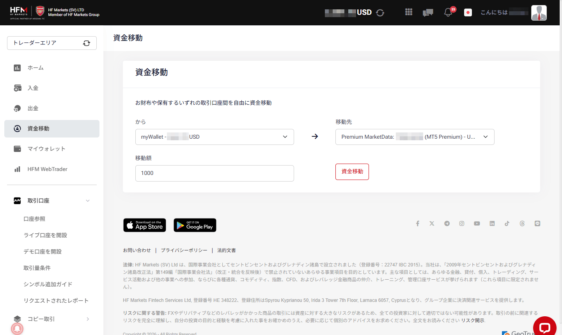Open the chat messages icon
Viewport: 562px width, 335px height.
pos(428,12)
